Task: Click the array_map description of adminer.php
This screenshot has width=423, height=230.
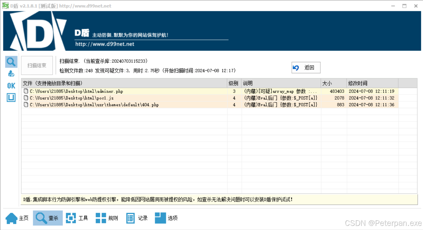Action: (x=280, y=91)
